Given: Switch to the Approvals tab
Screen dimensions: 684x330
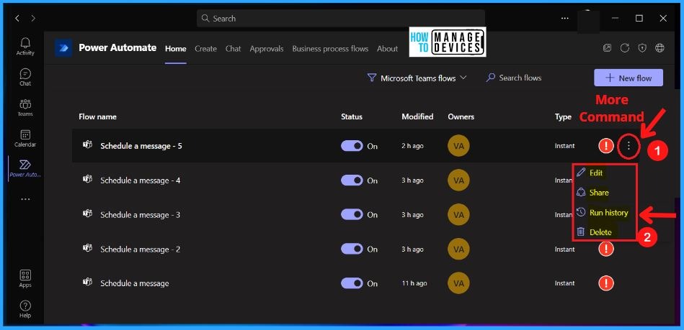Looking at the screenshot, I should 267,49.
